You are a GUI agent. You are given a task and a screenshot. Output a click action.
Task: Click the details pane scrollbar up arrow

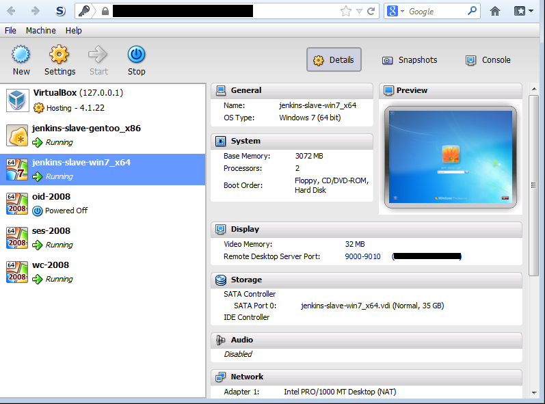(x=534, y=89)
